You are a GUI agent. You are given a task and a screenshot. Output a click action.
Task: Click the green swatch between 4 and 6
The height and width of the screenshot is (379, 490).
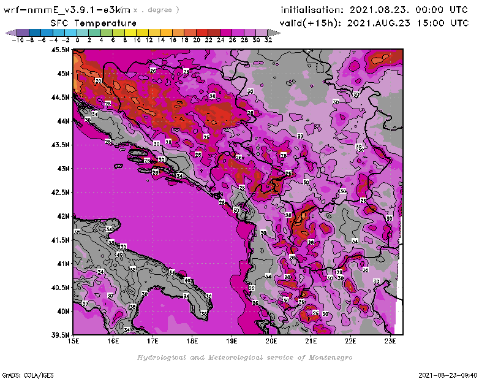coord(107,33)
